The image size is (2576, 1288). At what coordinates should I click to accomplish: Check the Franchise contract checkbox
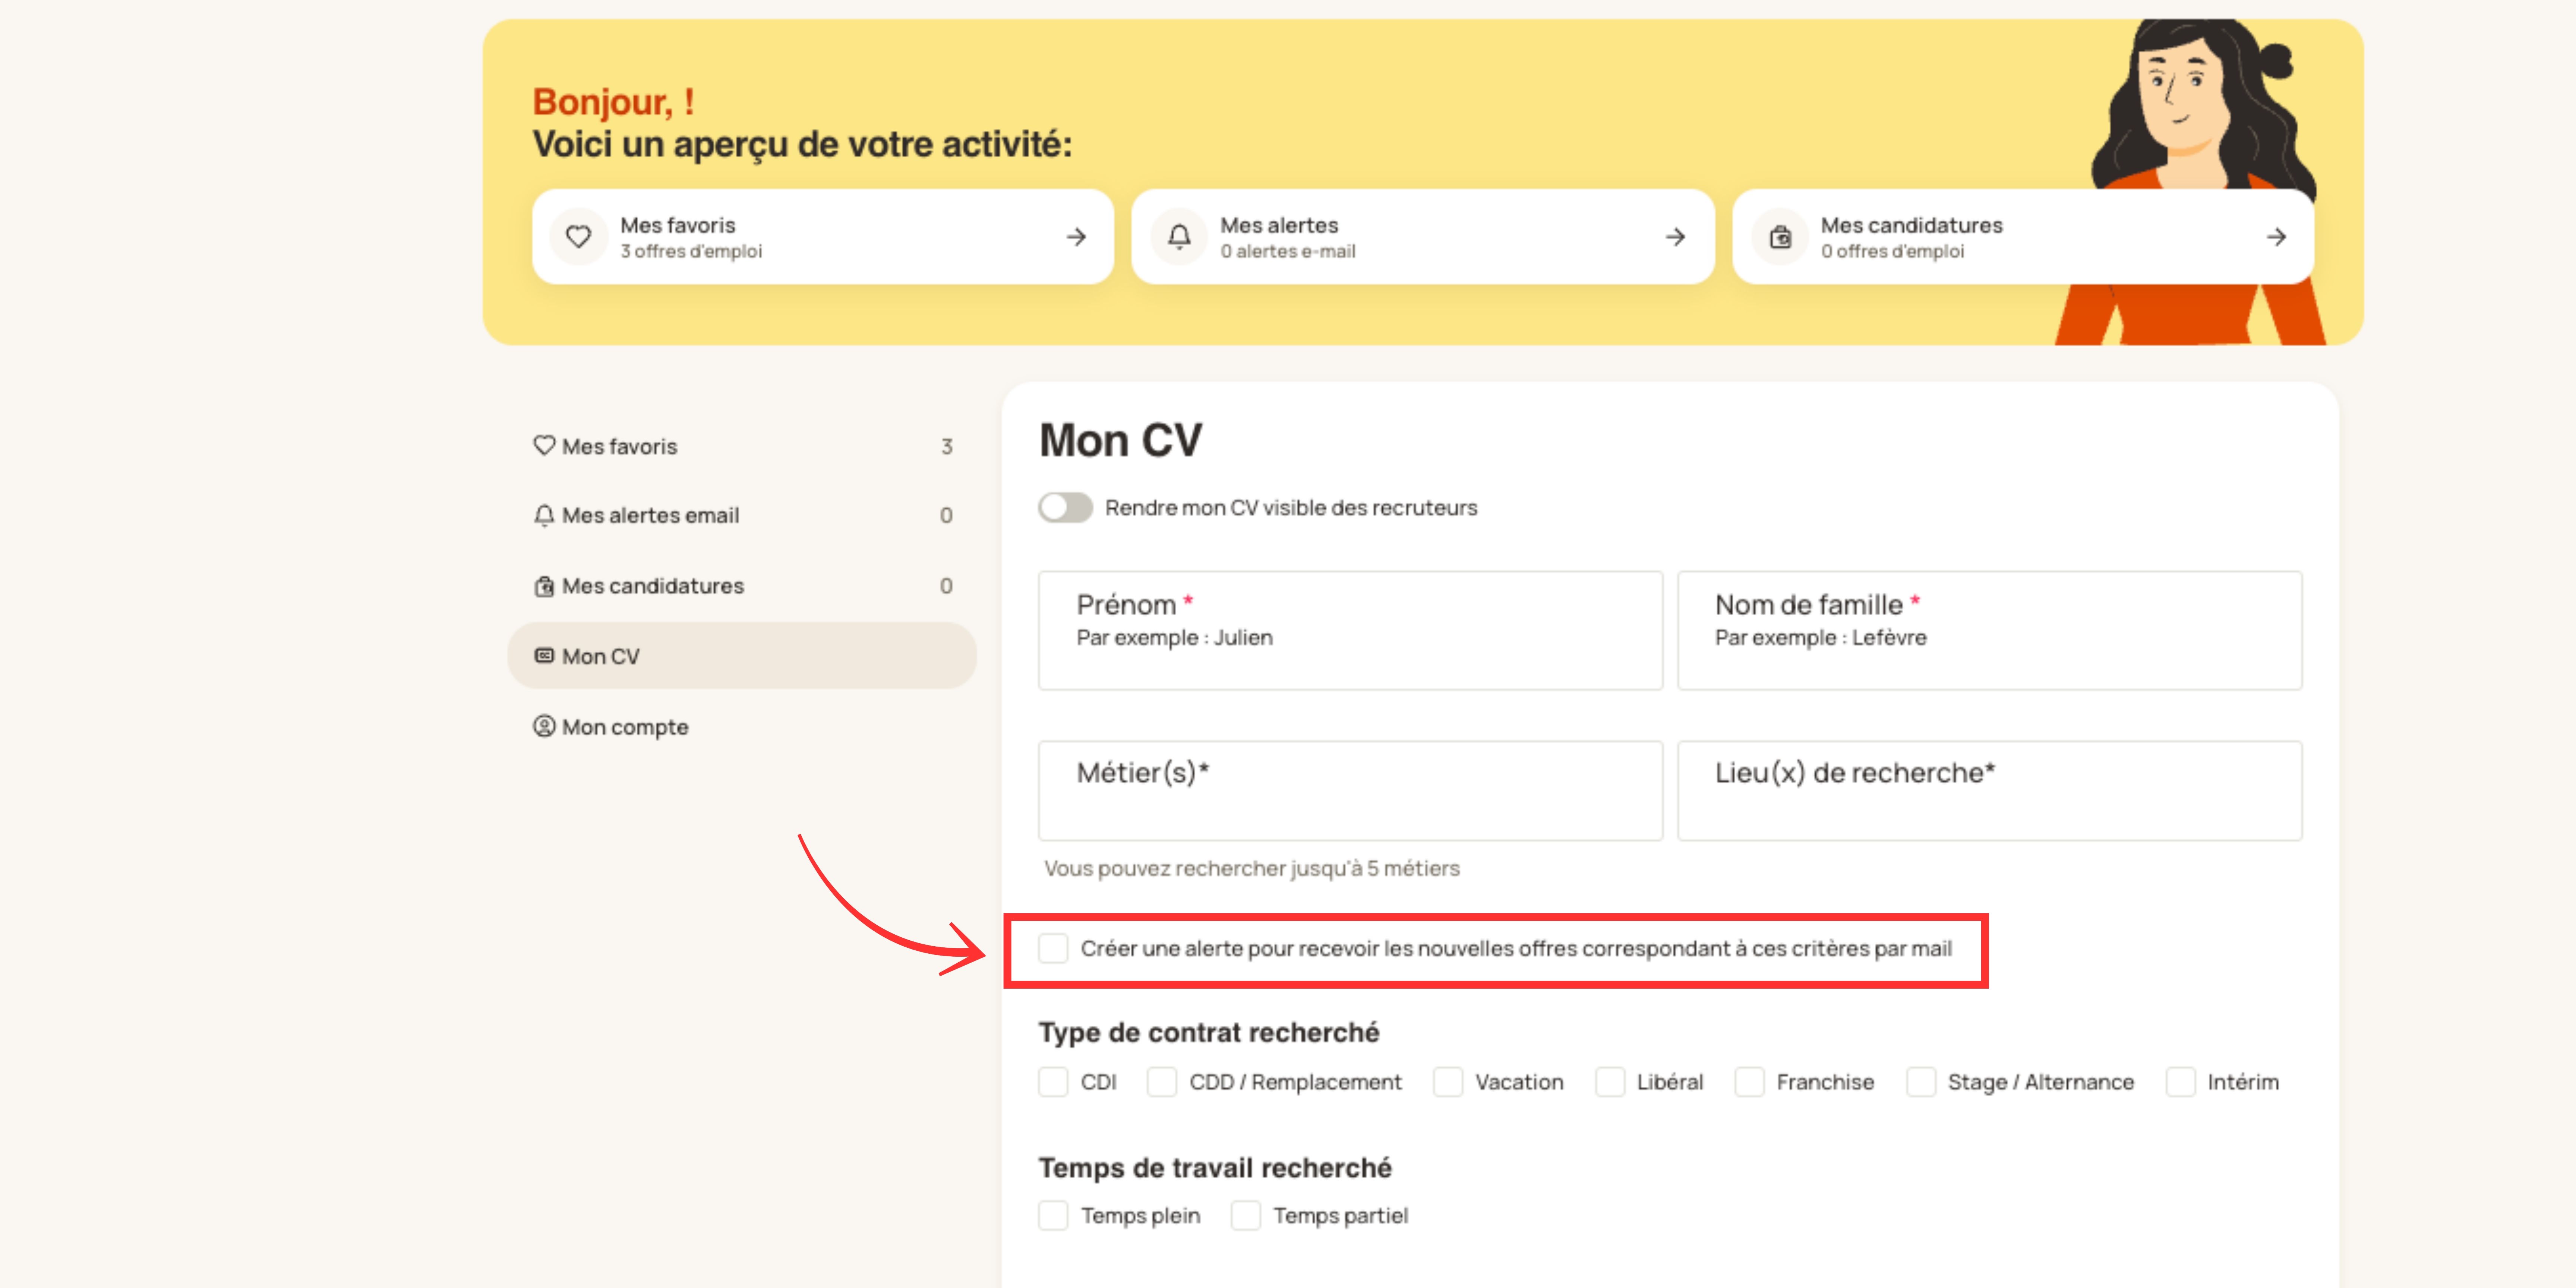tap(1749, 1082)
